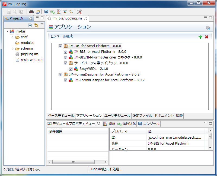Image resolution: width=217 pixels, height=176 pixels.
Task: Select the modules folder
Action: (27, 43)
